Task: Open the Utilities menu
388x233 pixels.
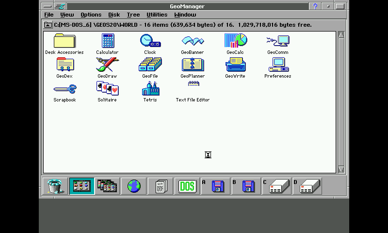Action: click(157, 15)
